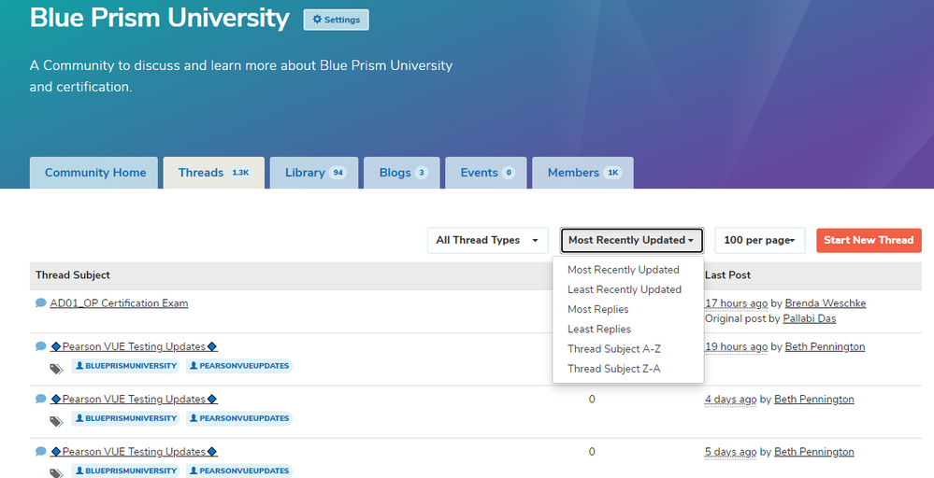This screenshot has height=478, width=934.
Task: Click the speech bubble icon beside AD01_OP Certification Exam
Action: [41, 303]
